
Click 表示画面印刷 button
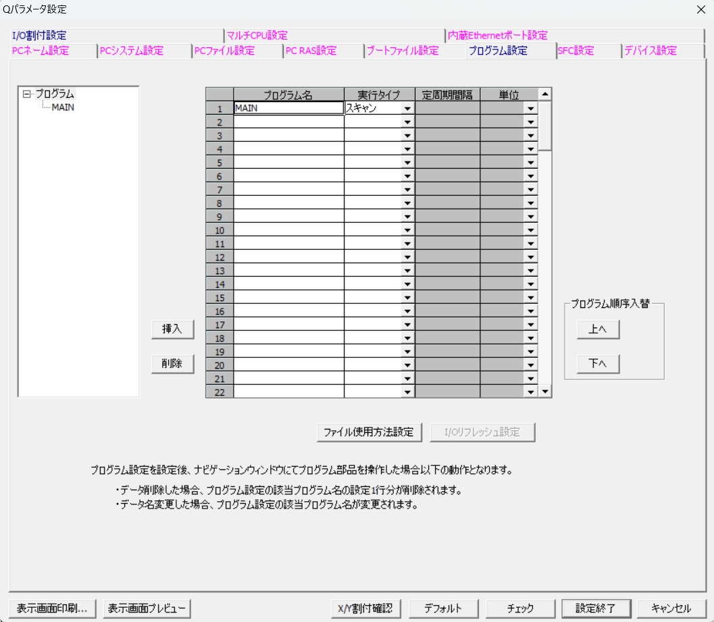click(x=53, y=608)
